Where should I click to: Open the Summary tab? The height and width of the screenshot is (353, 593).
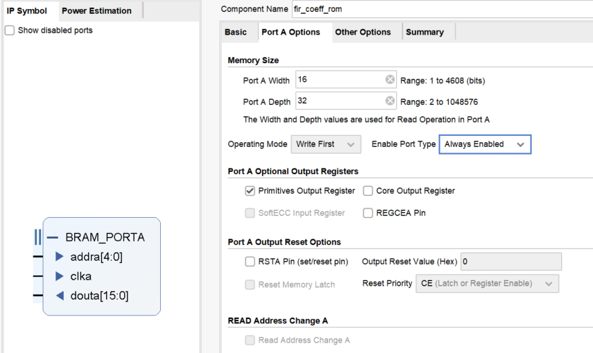click(424, 32)
